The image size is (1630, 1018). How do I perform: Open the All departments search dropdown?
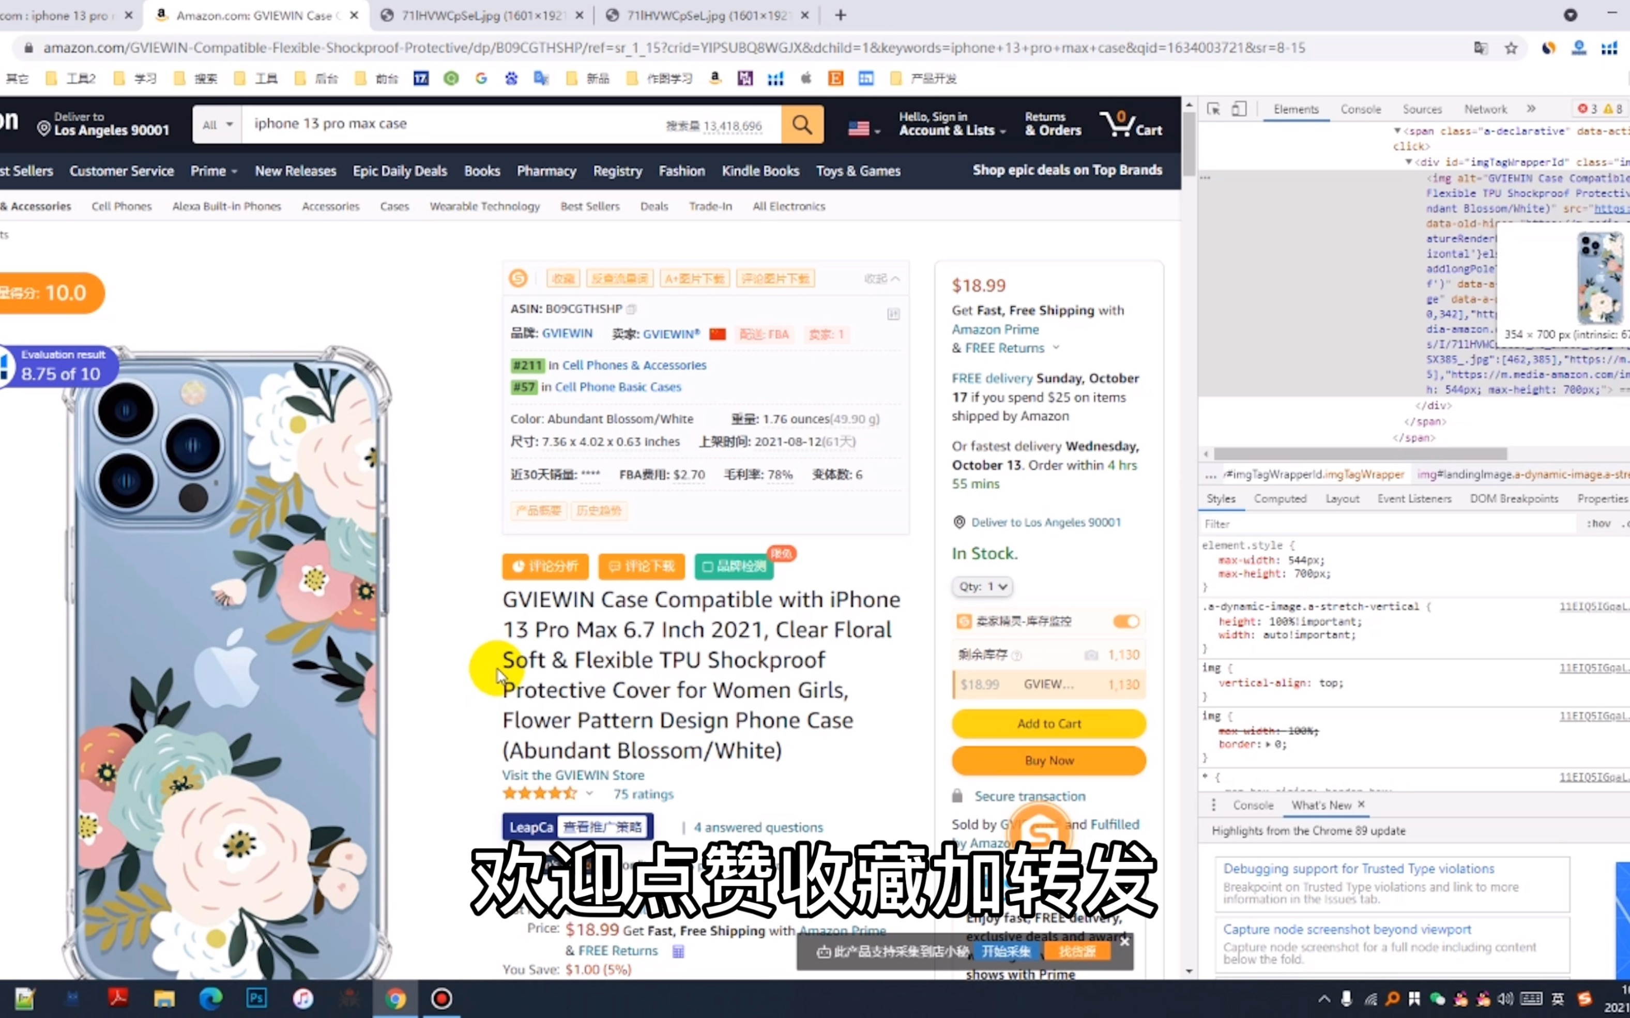pos(218,124)
